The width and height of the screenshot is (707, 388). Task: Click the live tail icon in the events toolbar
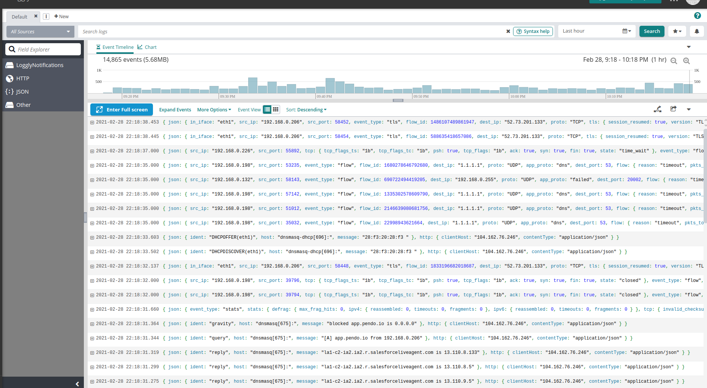pyautogui.click(x=658, y=109)
